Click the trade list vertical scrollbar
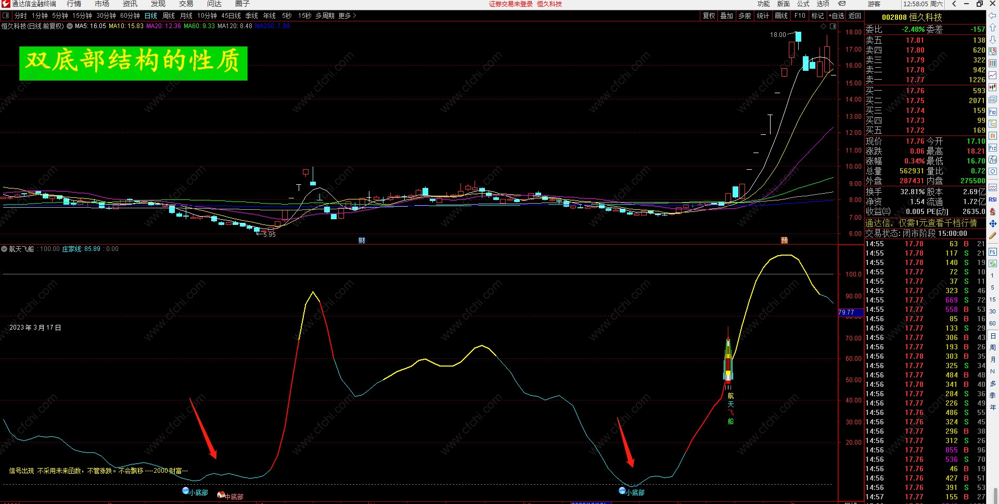Screen dimensions: 999x504 click(996, 495)
